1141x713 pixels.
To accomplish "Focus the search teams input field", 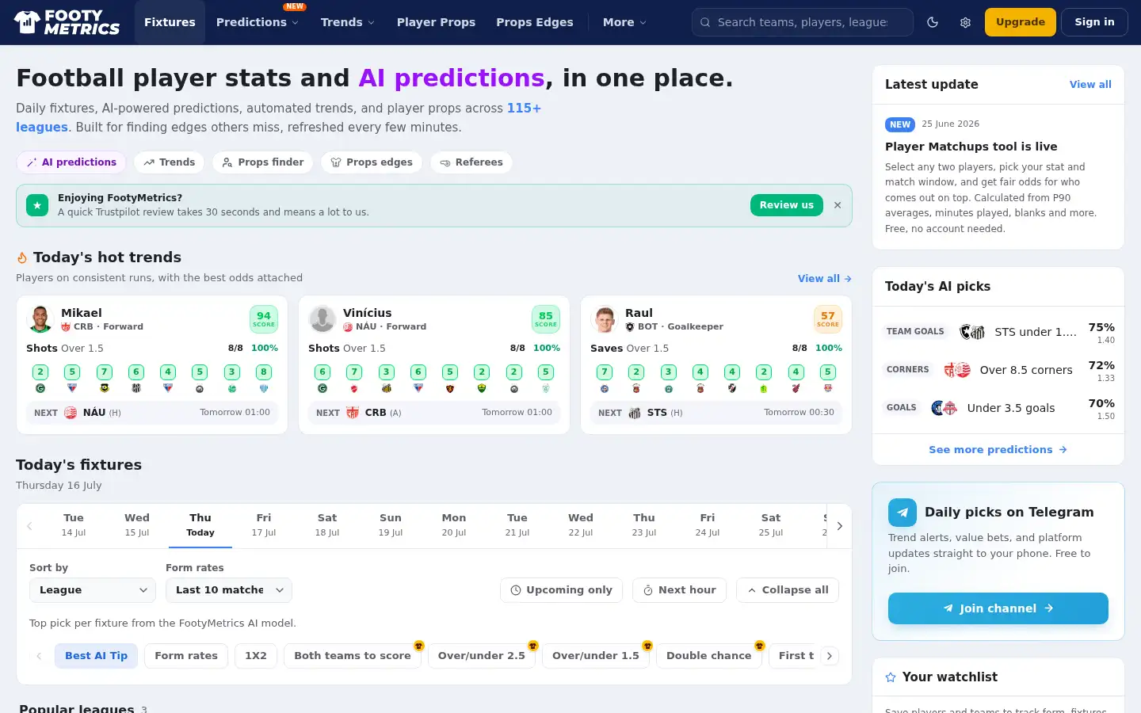I will [x=803, y=22].
